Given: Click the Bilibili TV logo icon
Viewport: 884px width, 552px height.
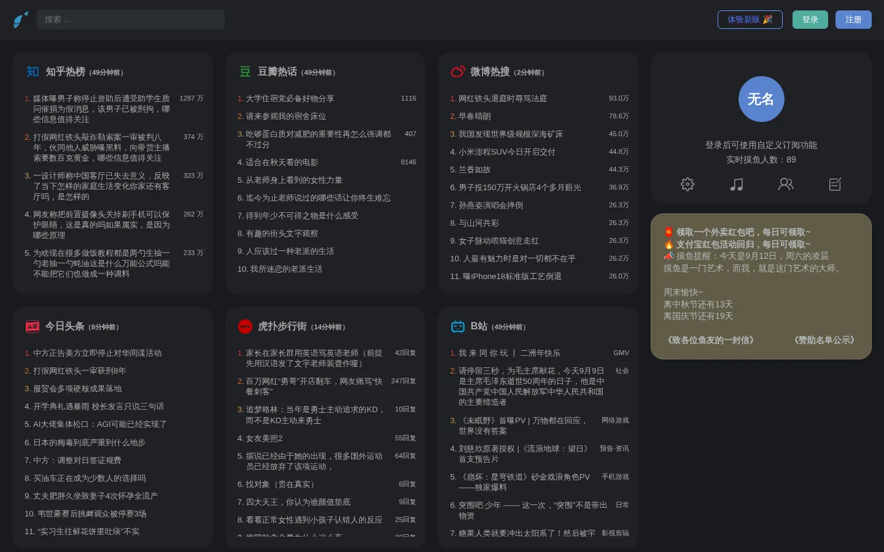Looking at the screenshot, I should [458, 326].
